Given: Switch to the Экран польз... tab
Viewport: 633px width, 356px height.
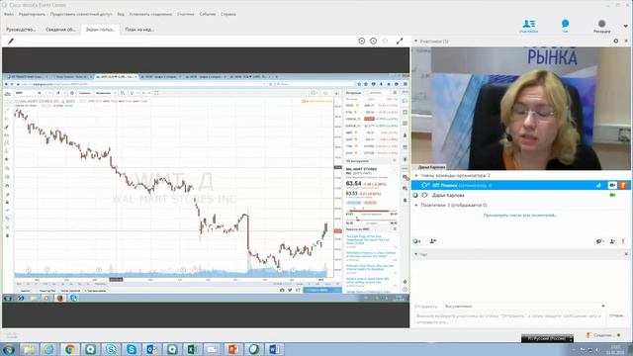Looking at the screenshot, I should pos(100,30).
